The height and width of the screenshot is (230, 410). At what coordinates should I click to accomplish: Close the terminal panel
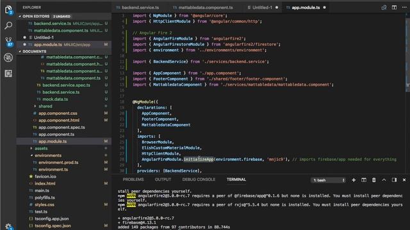(x=404, y=180)
